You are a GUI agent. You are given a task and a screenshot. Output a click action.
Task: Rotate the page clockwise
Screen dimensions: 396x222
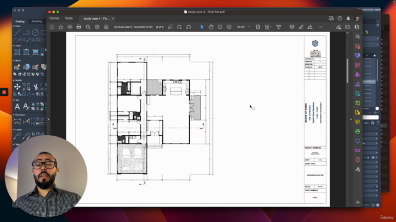coord(179,27)
